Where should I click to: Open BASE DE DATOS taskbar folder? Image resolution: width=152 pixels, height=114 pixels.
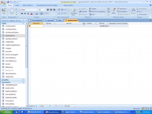[x=35, y=112]
